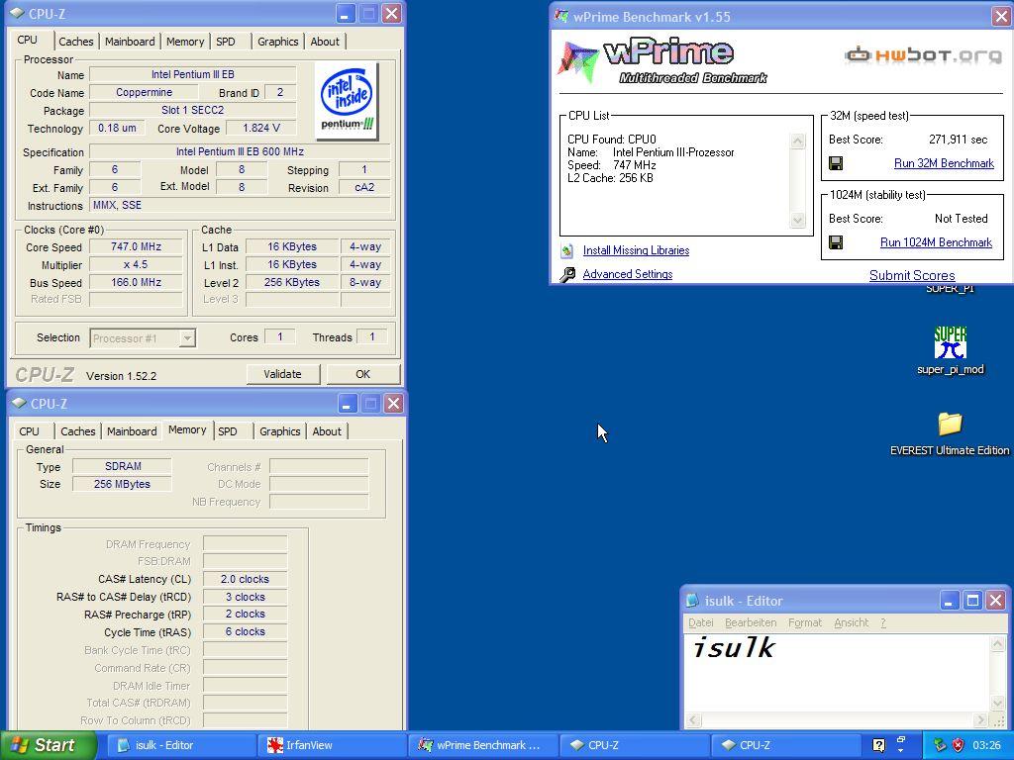Click Install Missing Libraries link
Image resolution: width=1014 pixels, height=760 pixels.
pos(636,250)
